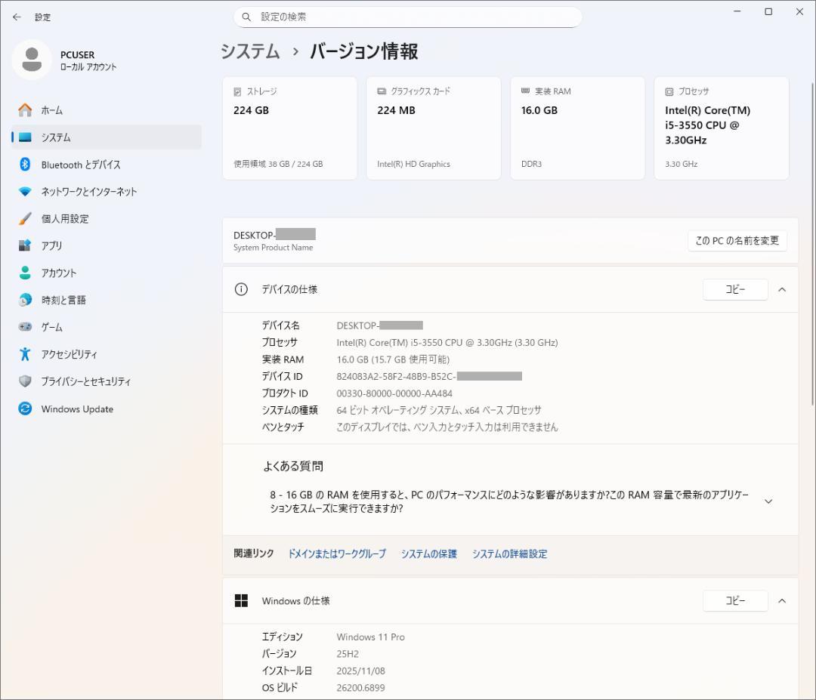
Task: Open the ホーム navigation icon
Action: (23, 109)
